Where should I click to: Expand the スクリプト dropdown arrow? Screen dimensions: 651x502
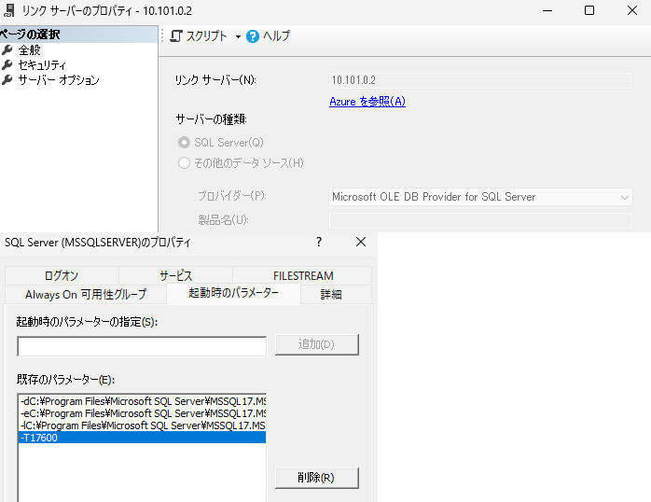(x=237, y=36)
